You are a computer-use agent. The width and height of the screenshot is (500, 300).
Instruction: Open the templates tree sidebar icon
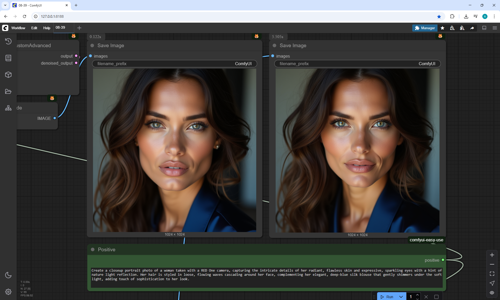(x=8, y=108)
